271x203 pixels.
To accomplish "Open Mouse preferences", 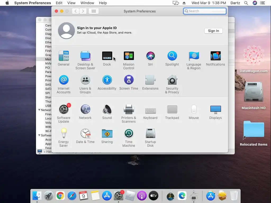I will (x=194, y=112).
